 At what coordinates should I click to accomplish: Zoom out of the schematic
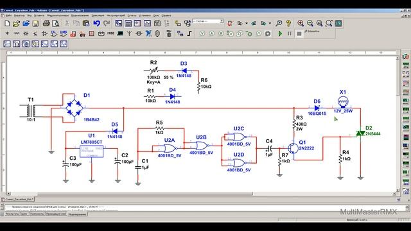310,24
